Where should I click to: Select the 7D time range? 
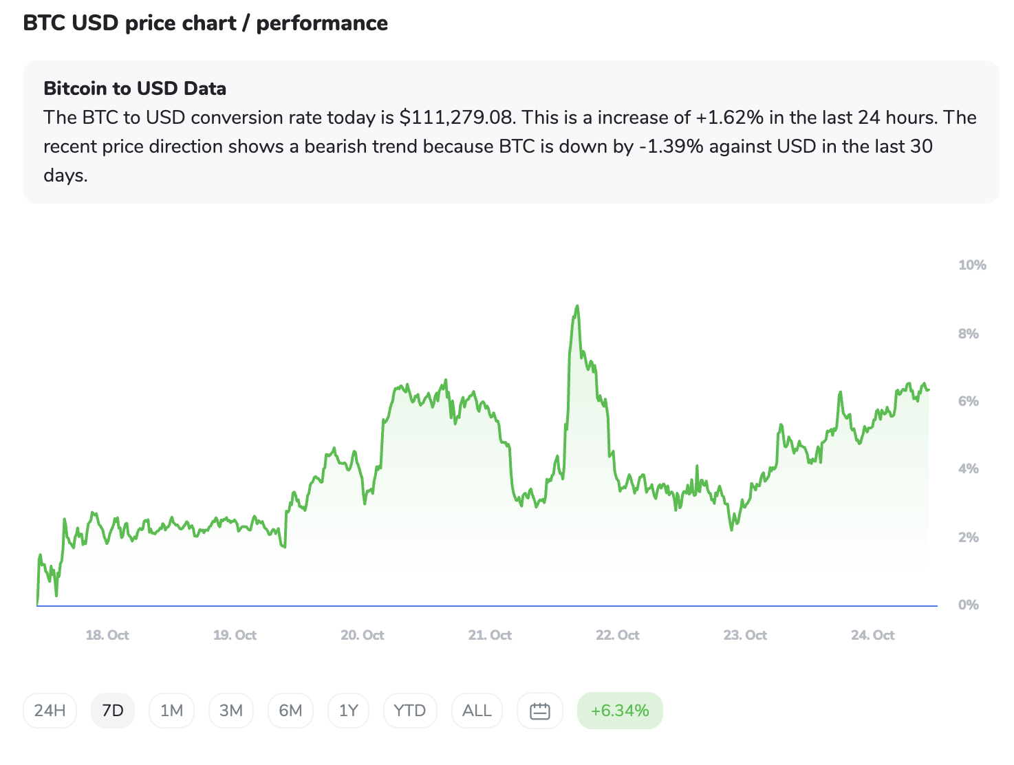click(x=113, y=711)
